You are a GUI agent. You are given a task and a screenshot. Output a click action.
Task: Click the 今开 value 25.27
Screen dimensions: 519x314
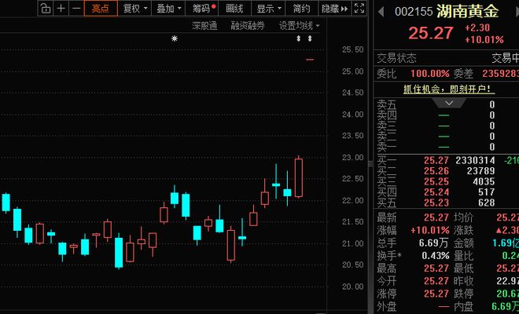click(436, 281)
